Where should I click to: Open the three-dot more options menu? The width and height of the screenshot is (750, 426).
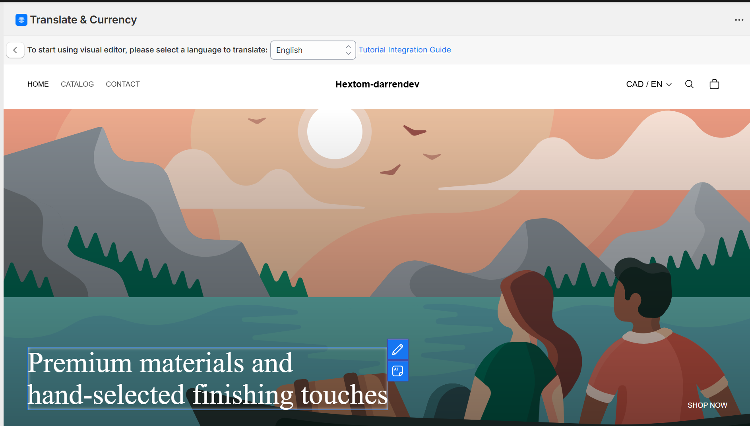coord(739,20)
